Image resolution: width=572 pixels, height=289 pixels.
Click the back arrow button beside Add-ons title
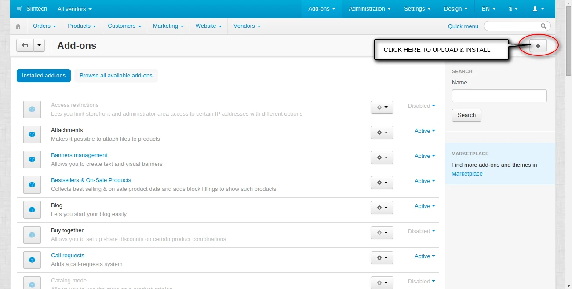pyautogui.click(x=25, y=45)
